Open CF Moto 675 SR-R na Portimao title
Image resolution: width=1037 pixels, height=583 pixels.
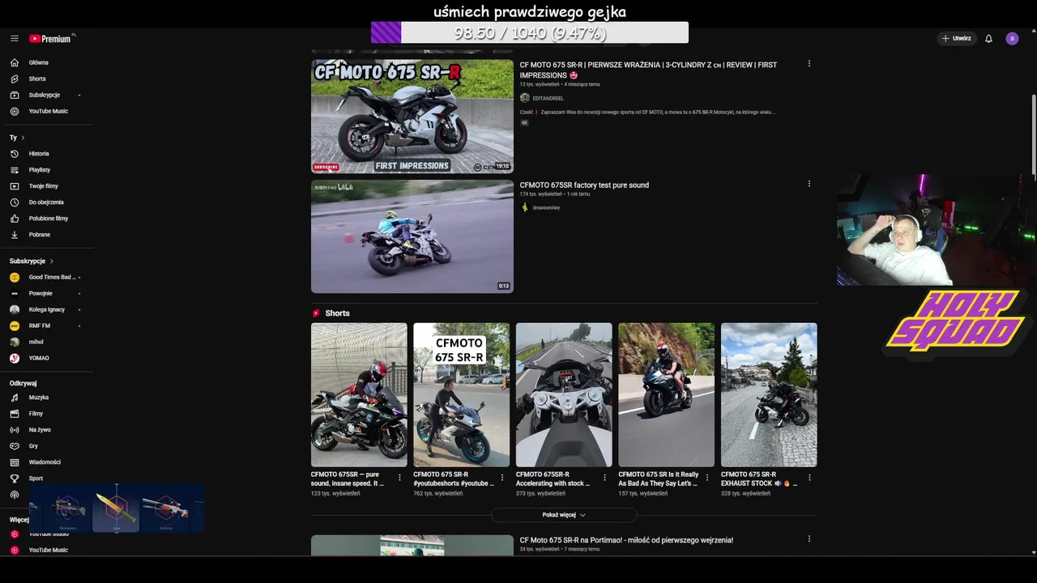626,540
